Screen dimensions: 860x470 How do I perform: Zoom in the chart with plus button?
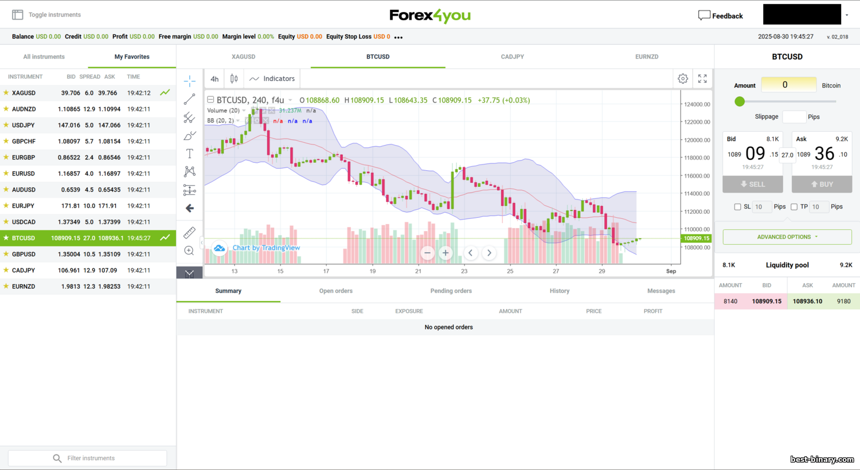coord(445,253)
